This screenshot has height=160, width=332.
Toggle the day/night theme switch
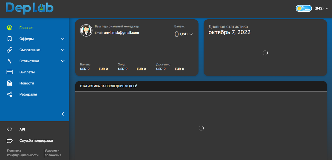pyautogui.click(x=304, y=8)
